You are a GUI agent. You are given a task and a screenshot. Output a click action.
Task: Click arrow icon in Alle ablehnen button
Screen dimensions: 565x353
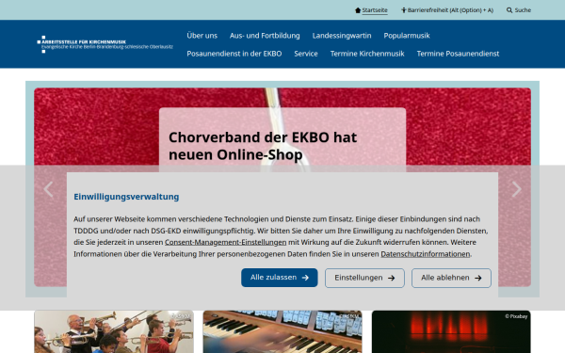tap(478, 278)
